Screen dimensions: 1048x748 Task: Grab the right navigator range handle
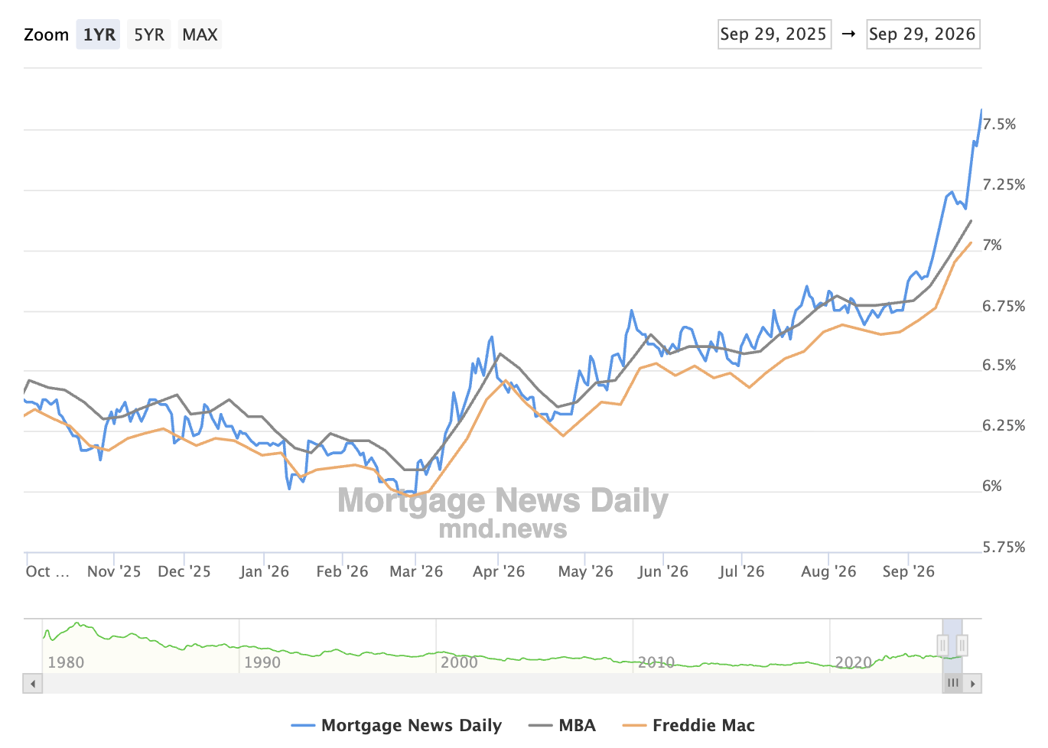pos(962,646)
